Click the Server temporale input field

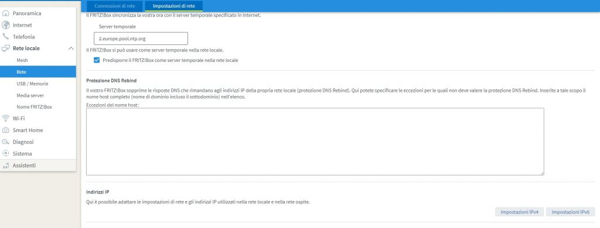pos(141,39)
